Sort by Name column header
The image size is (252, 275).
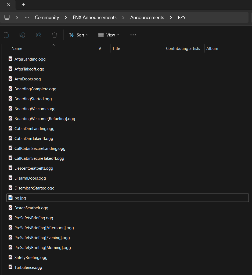[17, 49]
